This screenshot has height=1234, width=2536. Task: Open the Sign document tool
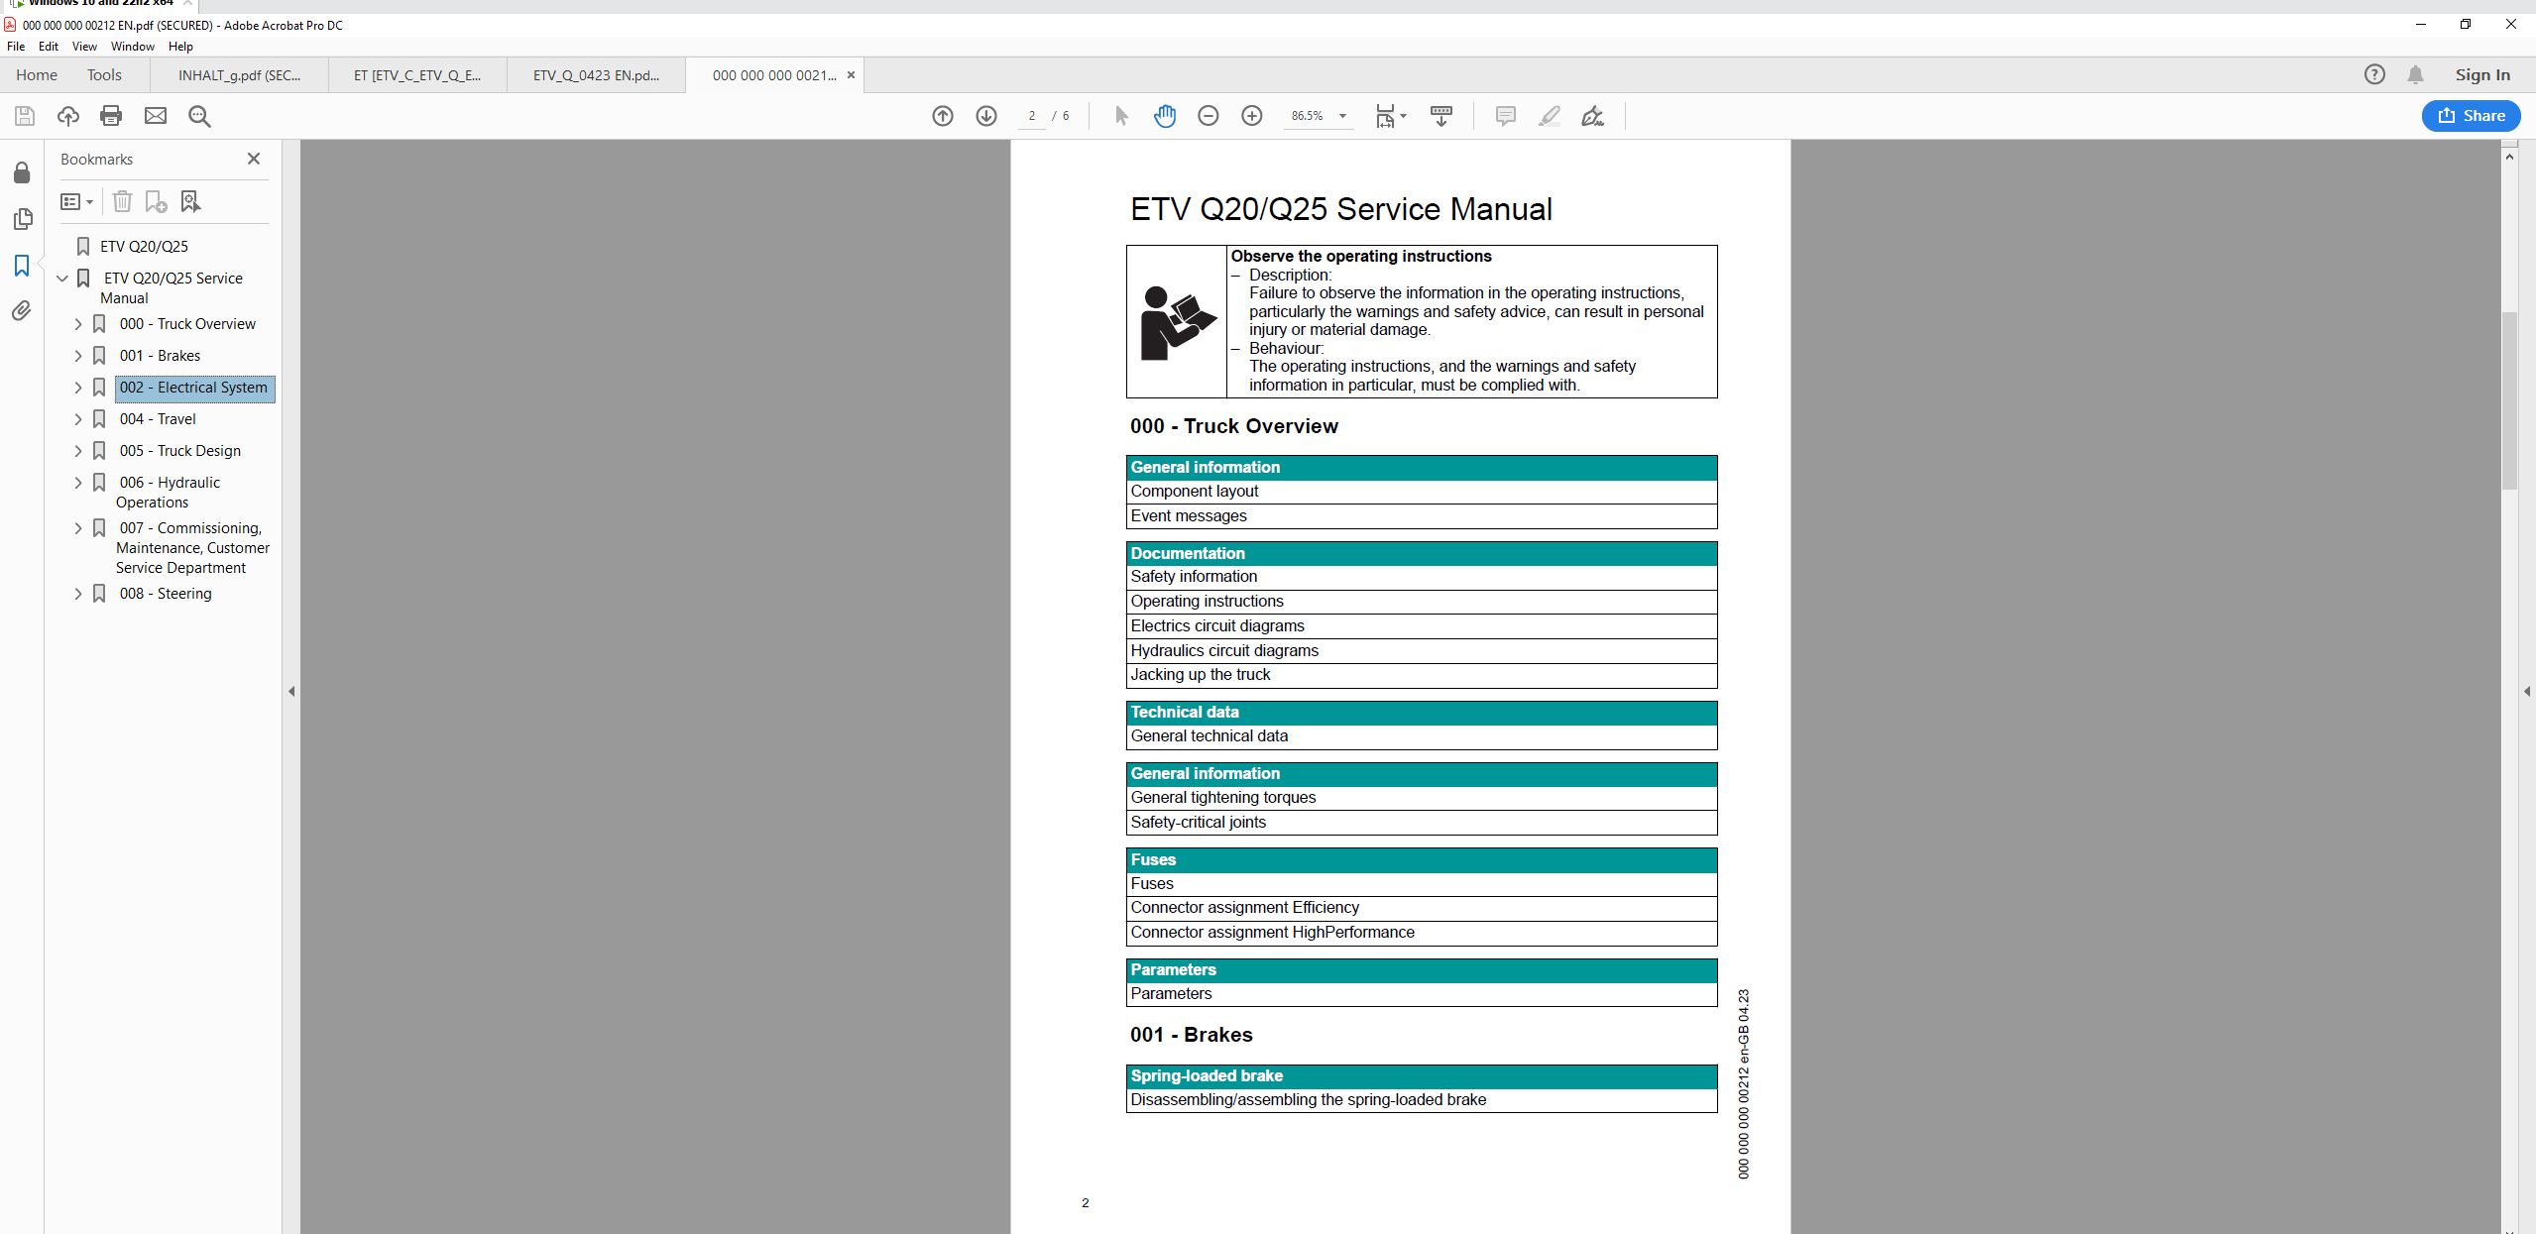click(x=1592, y=116)
